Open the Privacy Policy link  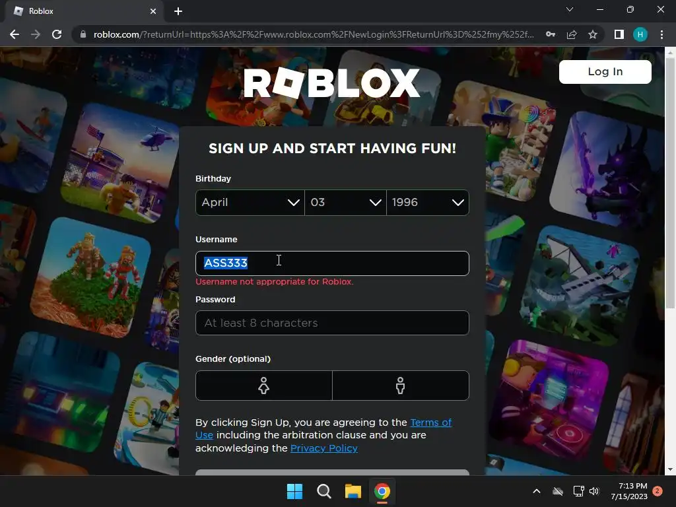tap(323, 448)
